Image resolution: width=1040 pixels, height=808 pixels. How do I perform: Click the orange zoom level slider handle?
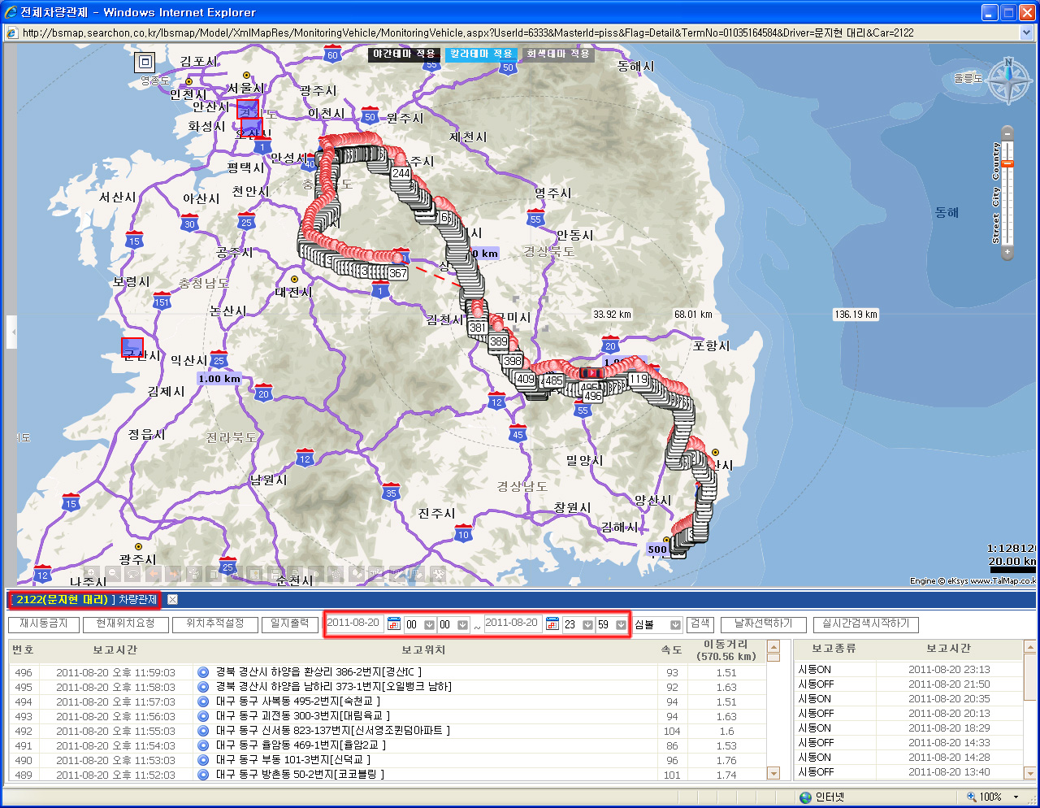point(1007,164)
